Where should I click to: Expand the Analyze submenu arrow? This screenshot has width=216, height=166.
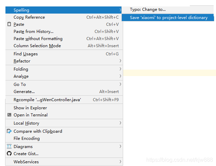click(120, 76)
